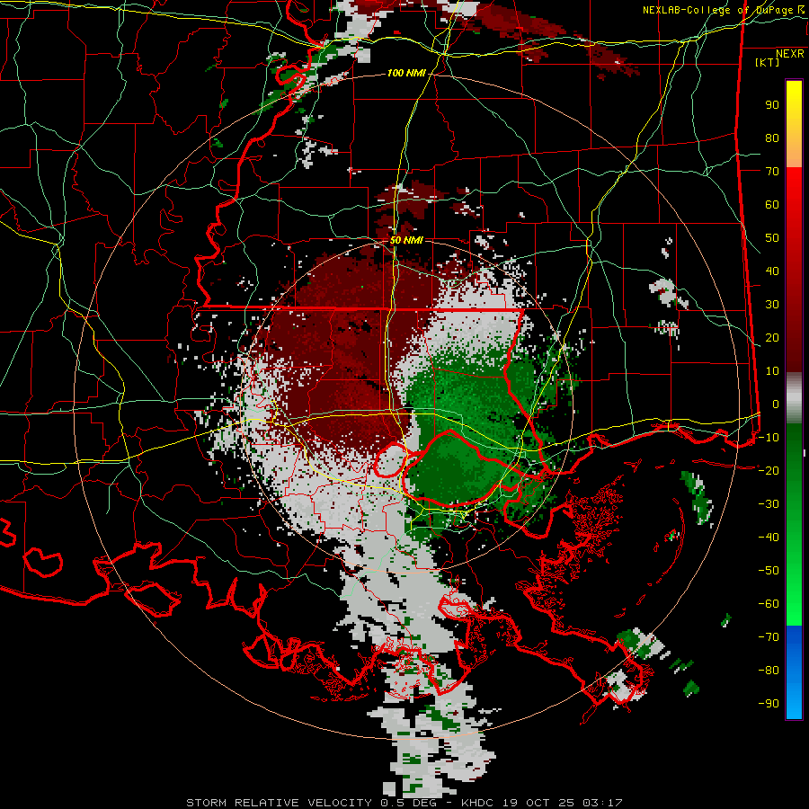809x809 pixels.
Task: Click the 60 value on the velocity scale
Action: tap(772, 205)
